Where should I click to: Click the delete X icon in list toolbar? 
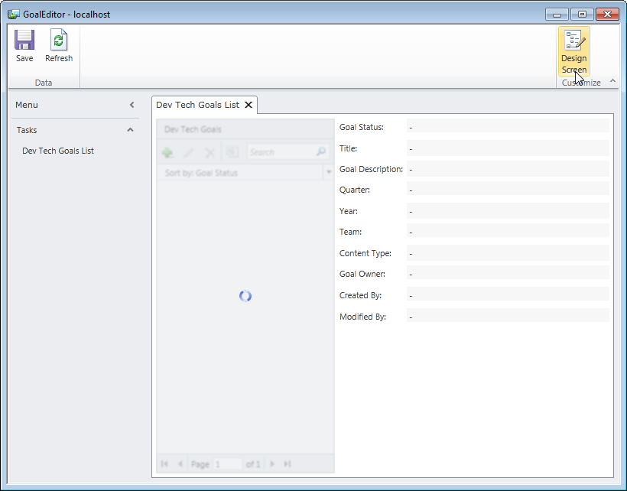tap(210, 152)
